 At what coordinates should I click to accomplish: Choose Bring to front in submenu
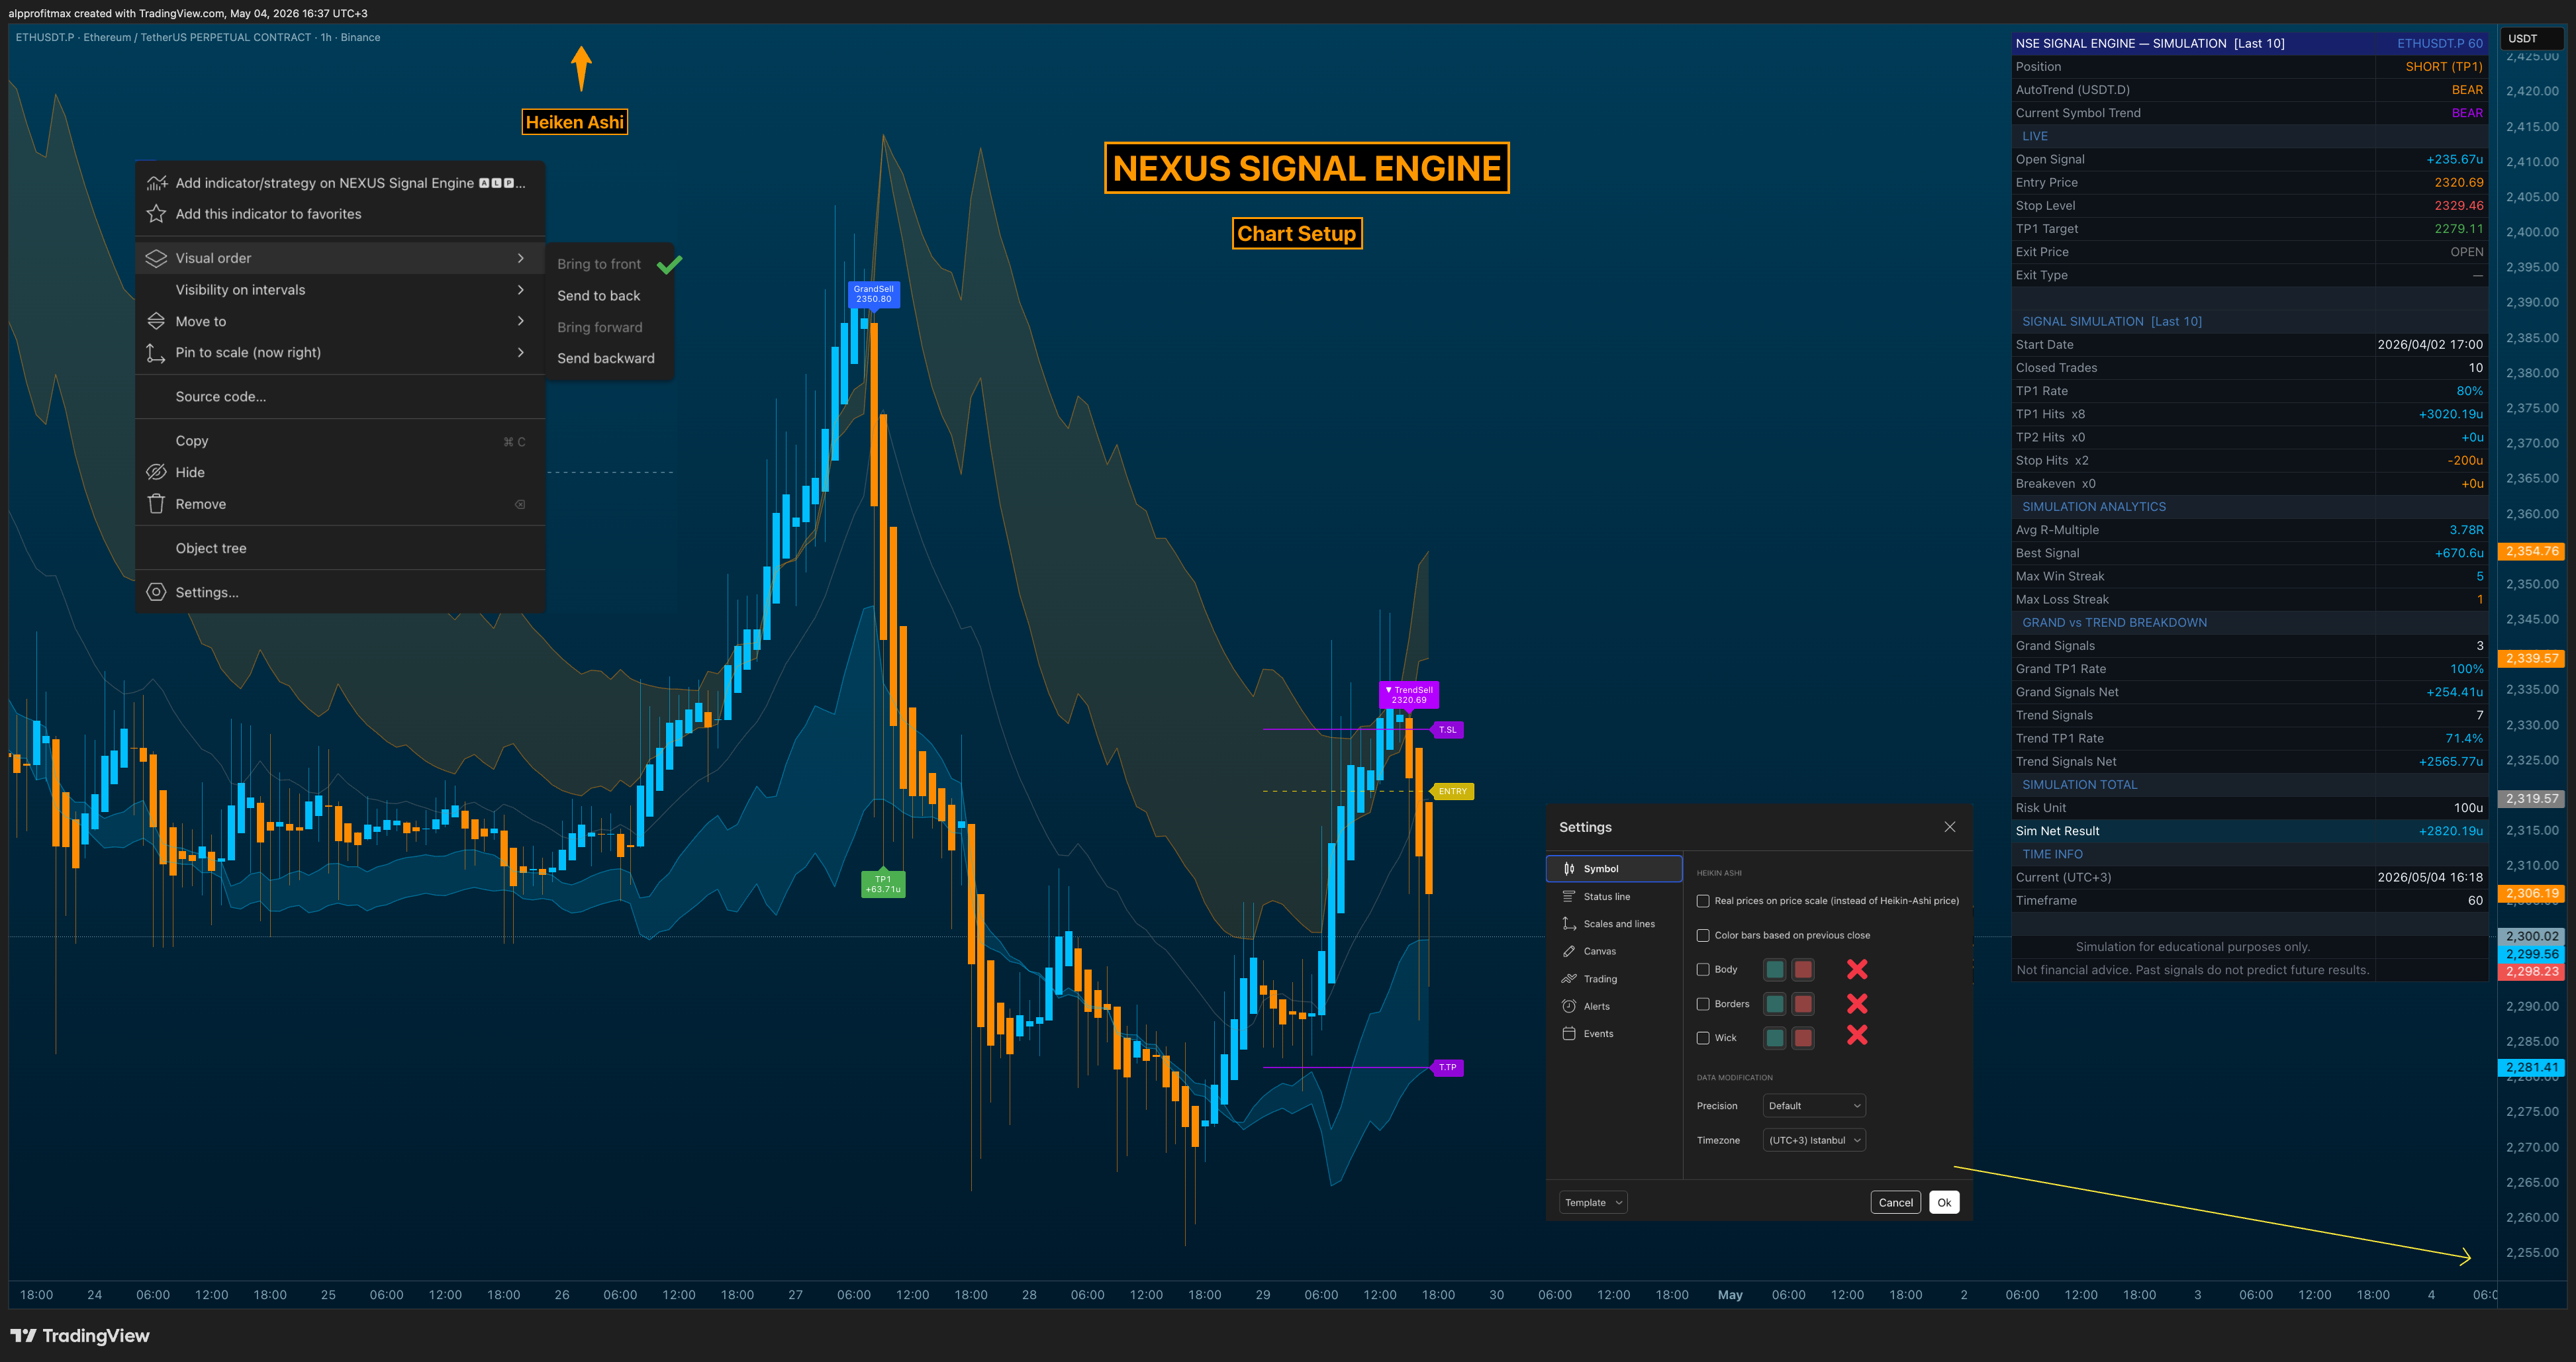tap(598, 264)
